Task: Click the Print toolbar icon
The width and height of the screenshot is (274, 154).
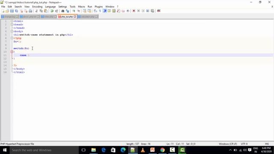Action: (x=30, y=11)
